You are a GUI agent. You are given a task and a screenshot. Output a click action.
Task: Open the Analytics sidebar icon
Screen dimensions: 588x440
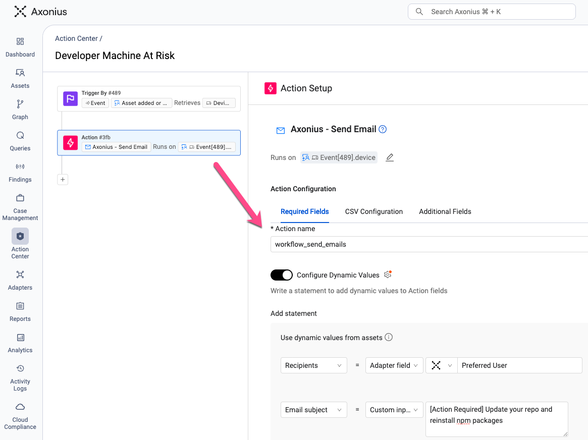(x=20, y=337)
